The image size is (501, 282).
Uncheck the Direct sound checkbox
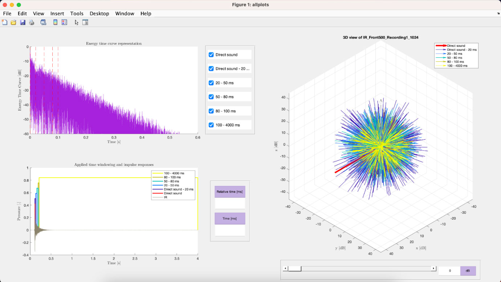click(211, 55)
